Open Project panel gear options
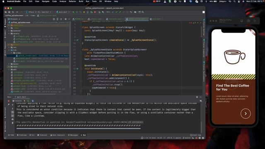 [x=65, y=19]
